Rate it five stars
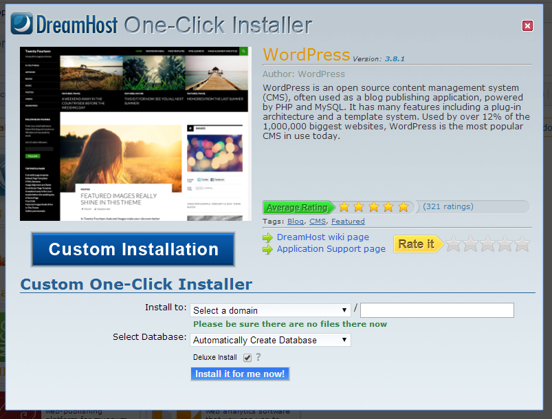This screenshot has width=552, height=419. [x=522, y=244]
